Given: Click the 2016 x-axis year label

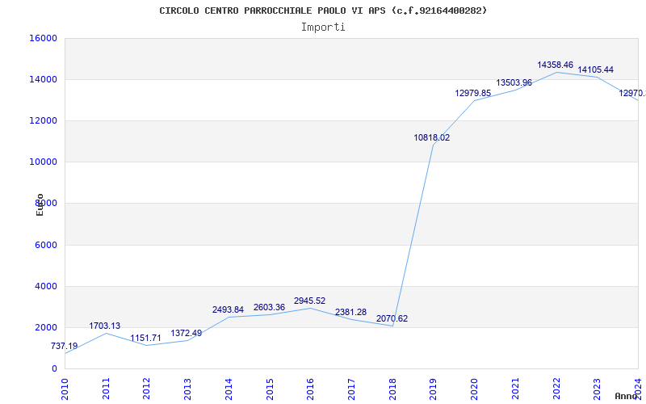Looking at the screenshot, I should (x=310, y=389).
